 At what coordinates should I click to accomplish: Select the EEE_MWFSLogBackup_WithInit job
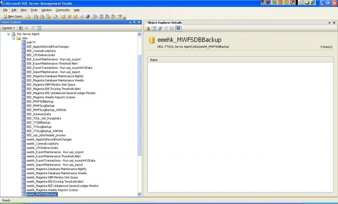tap(46, 110)
